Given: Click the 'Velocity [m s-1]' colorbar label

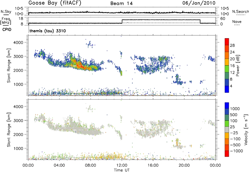Looking at the screenshot, I should point(246,129).
